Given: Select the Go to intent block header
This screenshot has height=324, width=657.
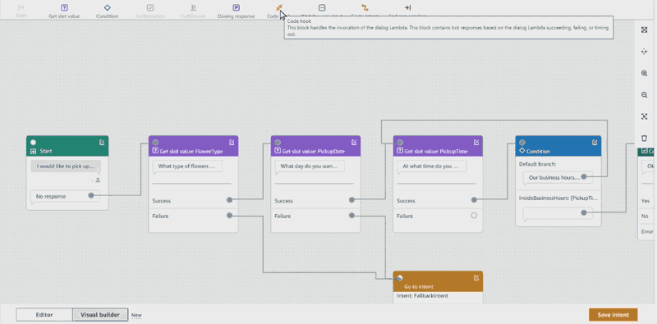Looking at the screenshot, I should pos(438,281).
